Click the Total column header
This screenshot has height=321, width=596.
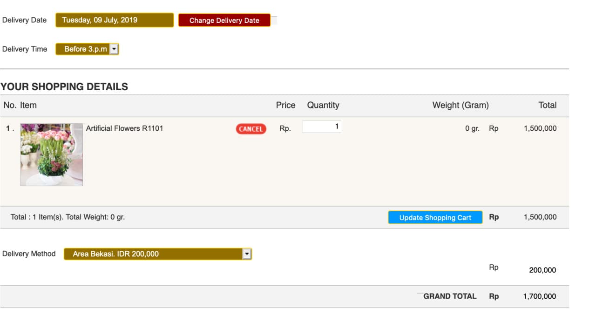pyautogui.click(x=547, y=105)
